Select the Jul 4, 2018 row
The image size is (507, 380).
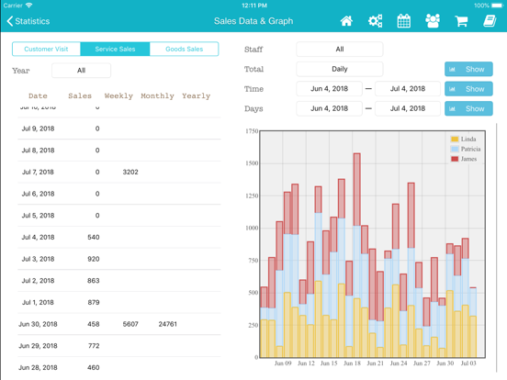(119, 237)
